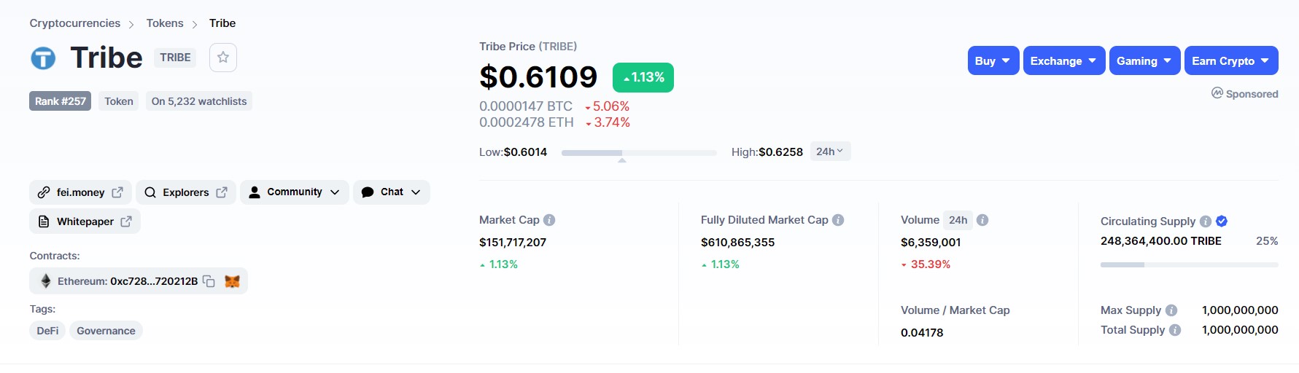This screenshot has width=1299, height=373.
Task: Go to Tokens in breadcrumb
Action: coord(165,23)
